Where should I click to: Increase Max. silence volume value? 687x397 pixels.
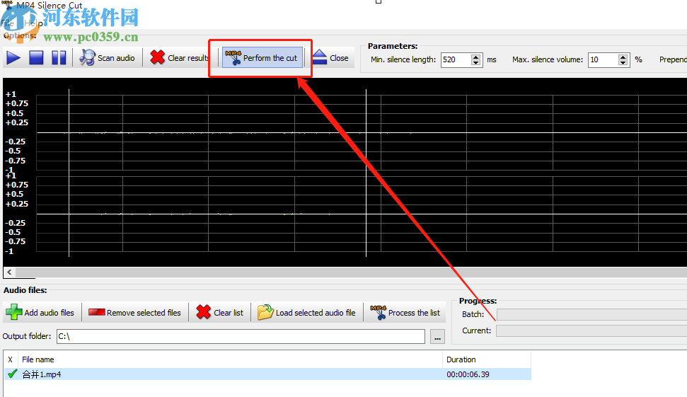click(x=623, y=57)
